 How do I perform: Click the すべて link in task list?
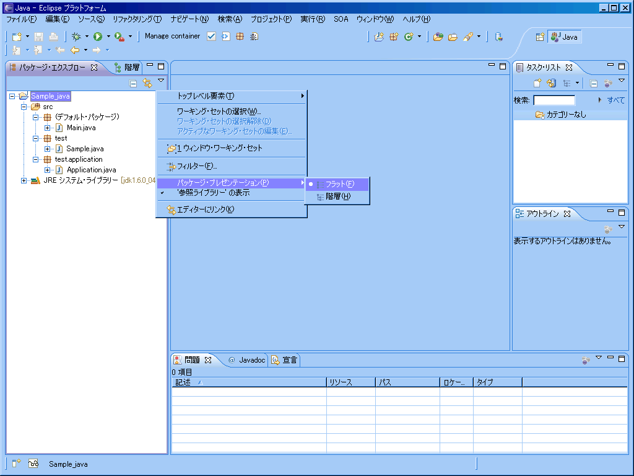(615, 100)
